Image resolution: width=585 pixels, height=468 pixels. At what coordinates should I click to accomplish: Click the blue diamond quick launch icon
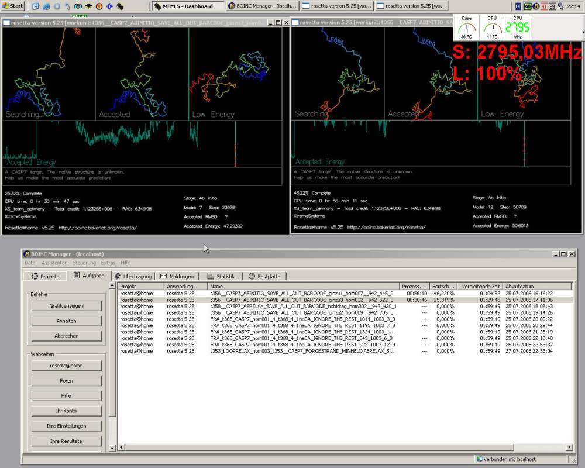pyautogui.click(x=110, y=6)
